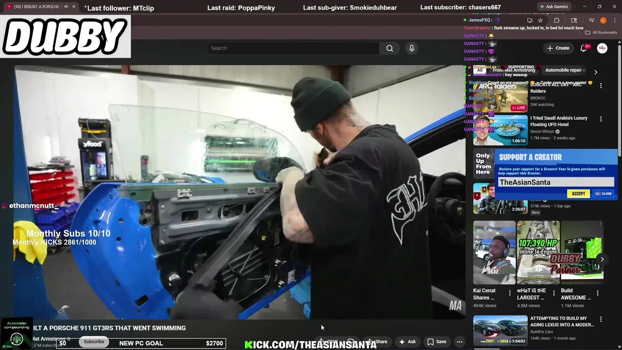622x350 pixels.
Task: Click the YouTube search magnifier button
Action: click(x=390, y=48)
